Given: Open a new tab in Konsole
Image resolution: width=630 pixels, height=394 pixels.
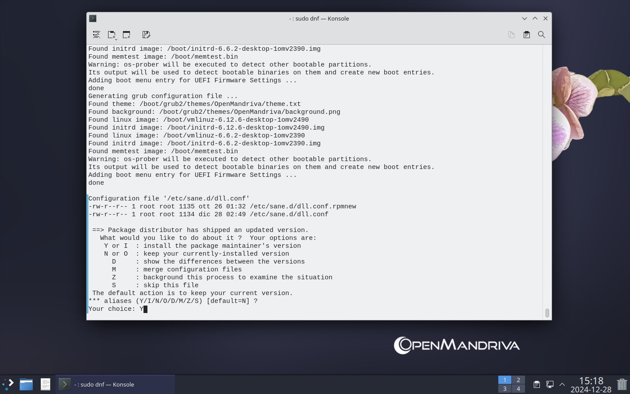Looking at the screenshot, I should [x=112, y=35].
